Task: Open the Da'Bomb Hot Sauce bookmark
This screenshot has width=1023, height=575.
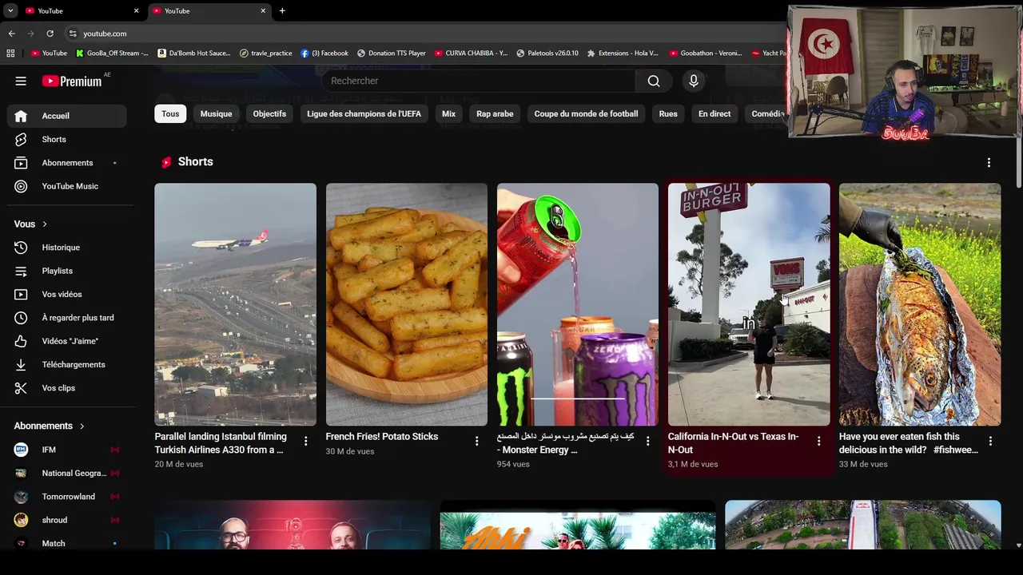Action: coord(194,54)
